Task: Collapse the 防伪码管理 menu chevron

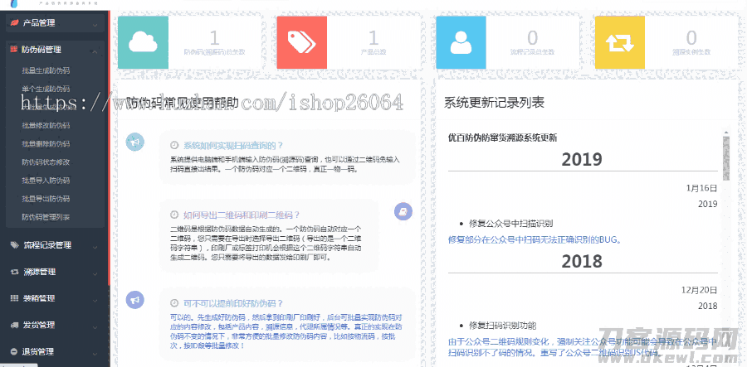Action: (x=95, y=51)
